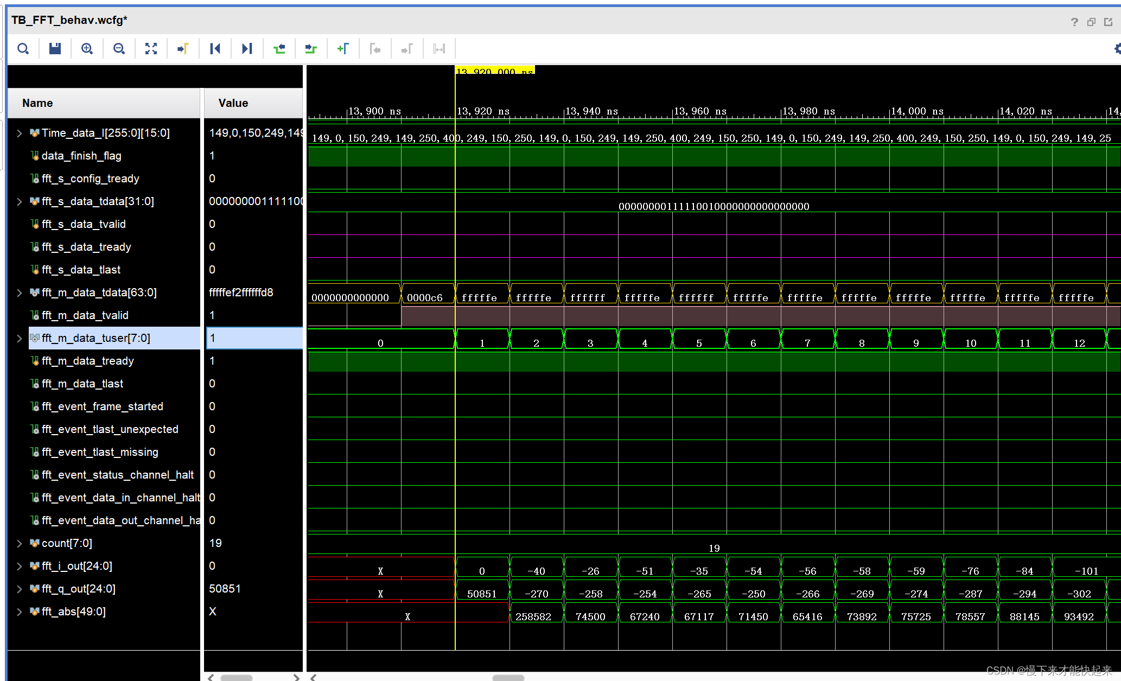Jump to the next signal transition

[x=311, y=48]
